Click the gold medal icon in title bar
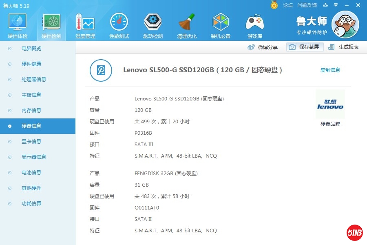Image resolution: width=367 pixels, height=245 pixels. 274,5
